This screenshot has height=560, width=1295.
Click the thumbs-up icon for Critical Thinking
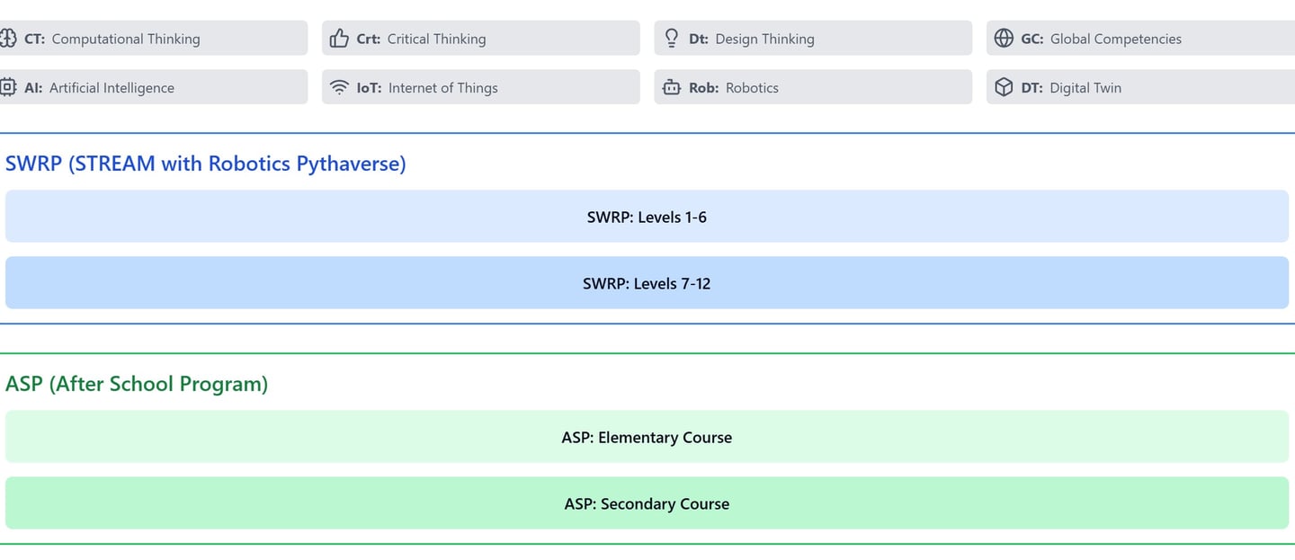(x=339, y=39)
